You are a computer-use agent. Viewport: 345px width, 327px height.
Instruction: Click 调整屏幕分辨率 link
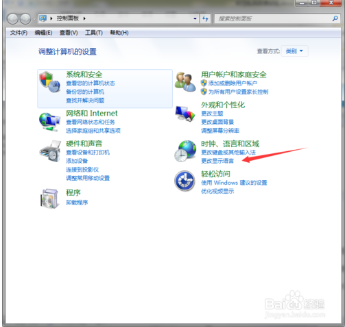220,131
